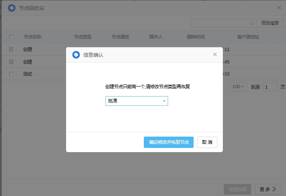Image resolution: width=286 pixels, height=196 pixels.
Task: Click the 取消 button
Action: coord(207,142)
